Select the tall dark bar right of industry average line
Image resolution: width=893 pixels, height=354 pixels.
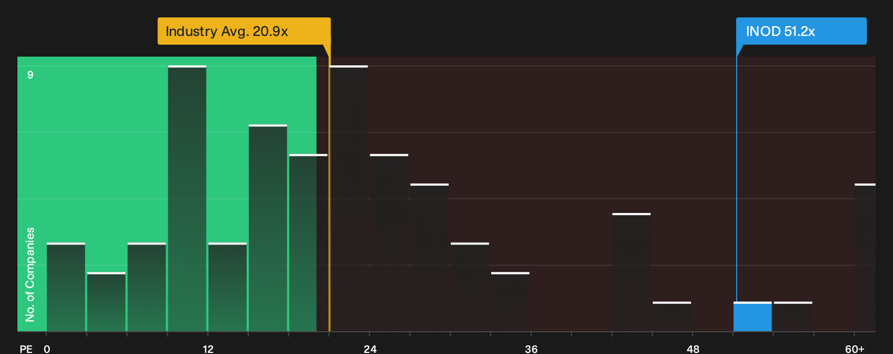pos(349,198)
